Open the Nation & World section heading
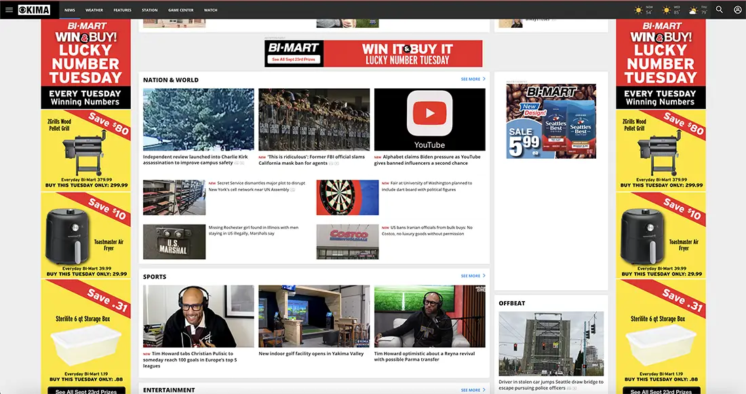The image size is (746, 394). pos(171,80)
